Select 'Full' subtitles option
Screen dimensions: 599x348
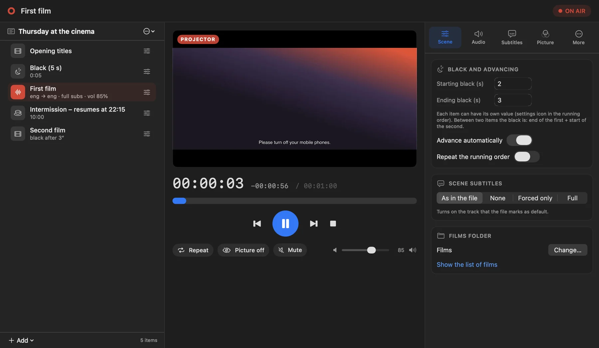click(x=572, y=198)
